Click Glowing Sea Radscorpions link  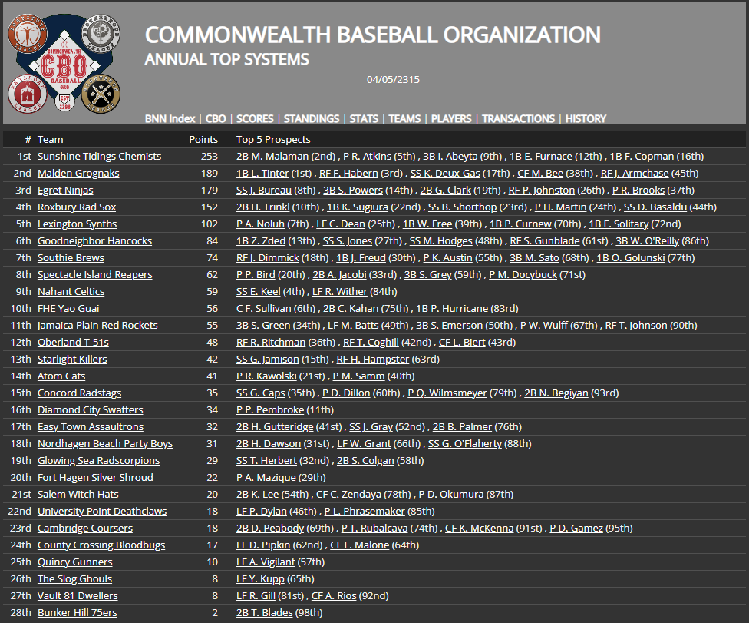(x=98, y=460)
